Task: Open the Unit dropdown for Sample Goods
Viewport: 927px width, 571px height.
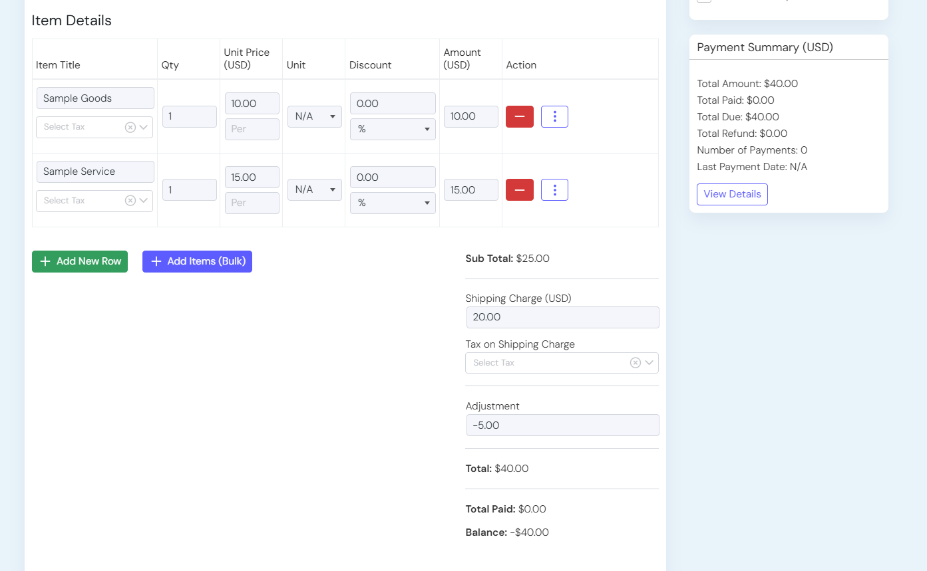Action: pyautogui.click(x=315, y=116)
